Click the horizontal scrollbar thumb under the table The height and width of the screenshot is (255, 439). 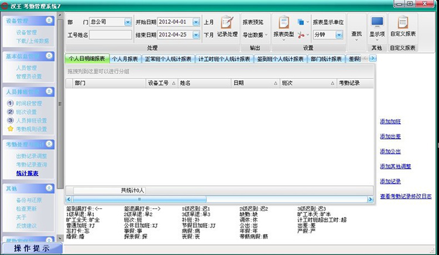(139, 199)
